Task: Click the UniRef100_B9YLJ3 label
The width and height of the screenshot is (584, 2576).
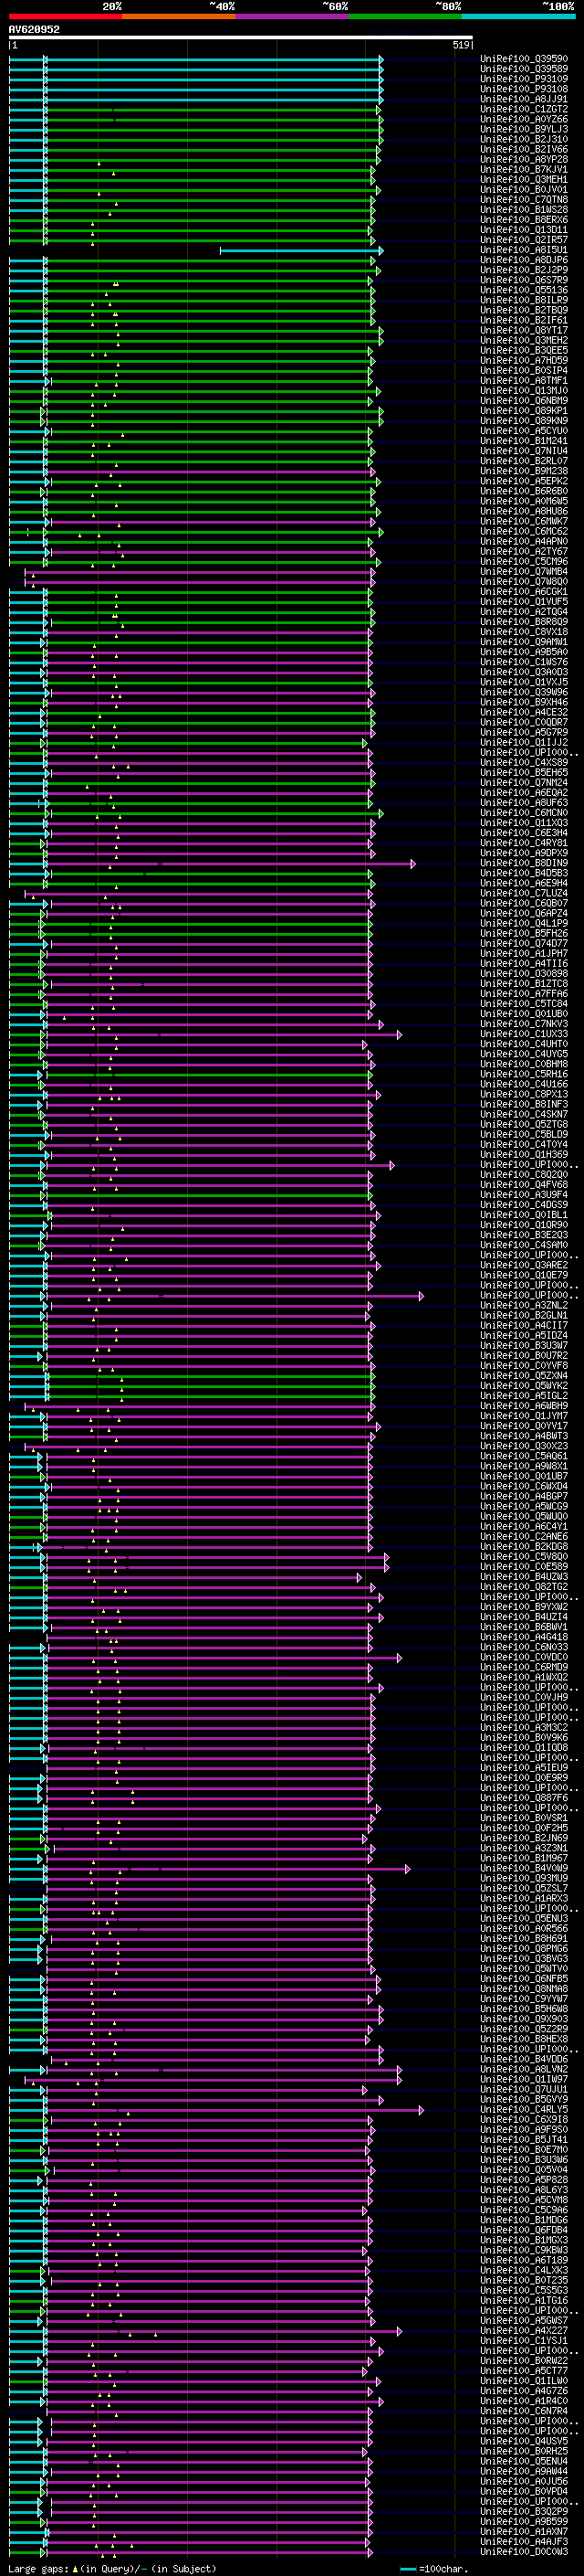Action: (524, 129)
